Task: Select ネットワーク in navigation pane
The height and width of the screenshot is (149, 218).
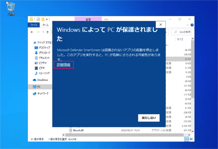Action: (x=41, y=94)
